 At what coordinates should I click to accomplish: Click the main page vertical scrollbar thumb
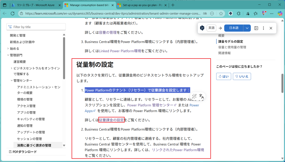[282, 83]
